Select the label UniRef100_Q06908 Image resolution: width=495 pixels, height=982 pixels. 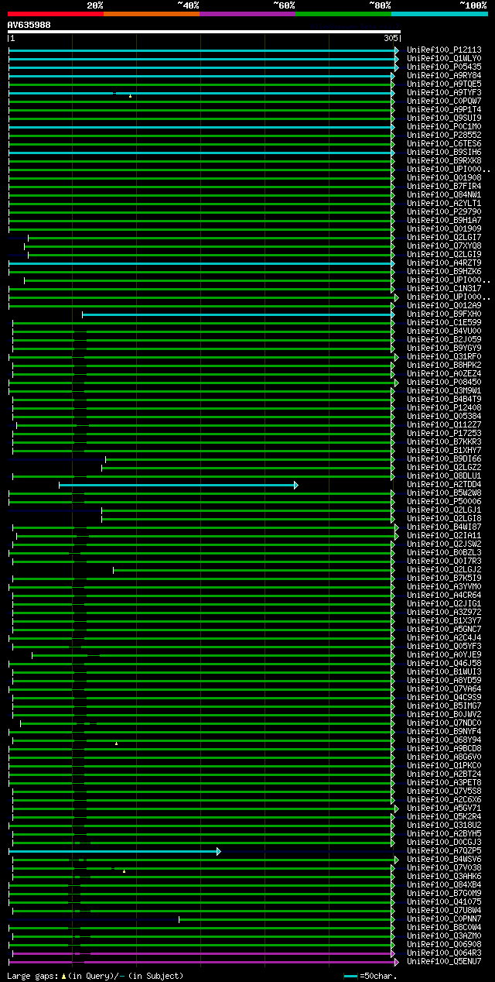coord(444,944)
